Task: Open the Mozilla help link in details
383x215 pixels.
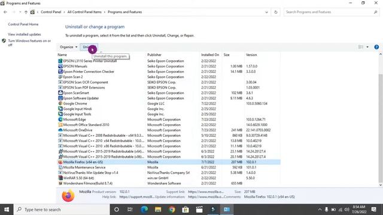Action: point(136,196)
